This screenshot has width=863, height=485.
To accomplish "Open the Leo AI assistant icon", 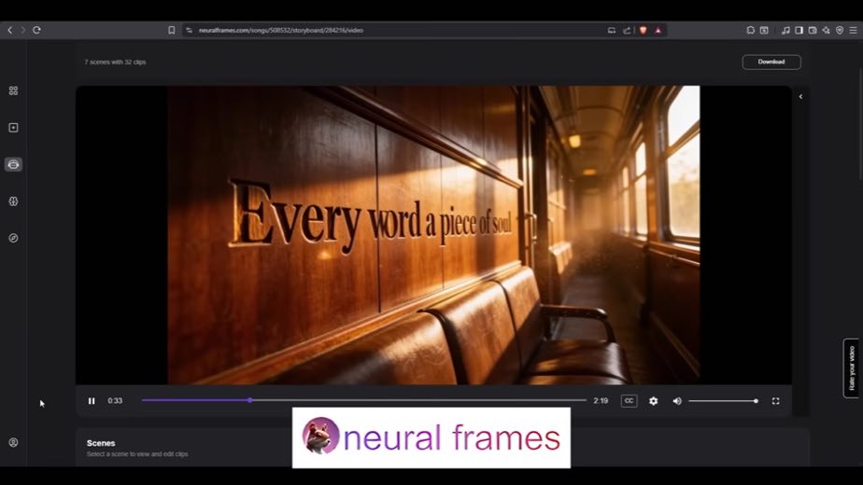I will point(827,30).
